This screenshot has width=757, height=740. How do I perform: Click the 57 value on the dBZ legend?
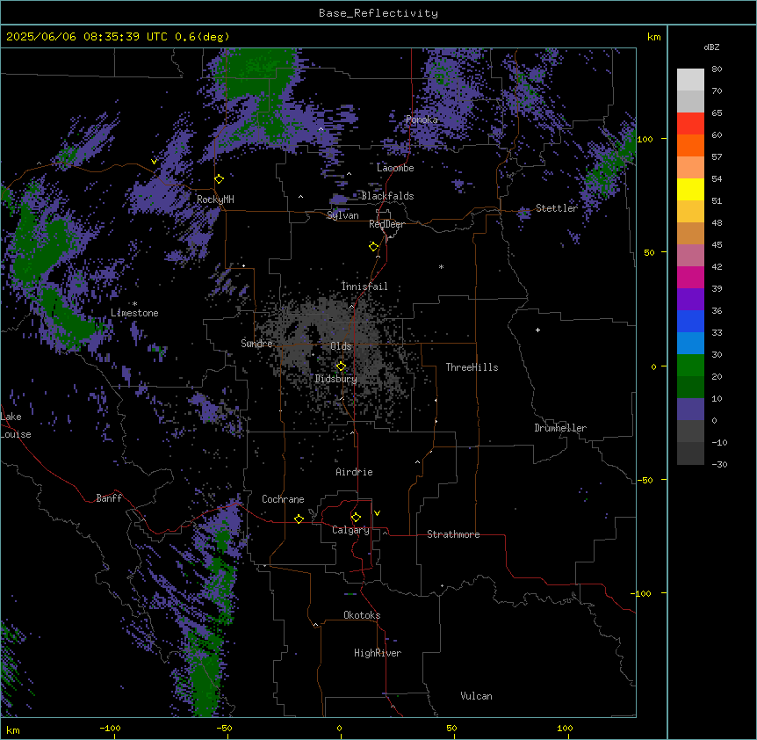(717, 157)
